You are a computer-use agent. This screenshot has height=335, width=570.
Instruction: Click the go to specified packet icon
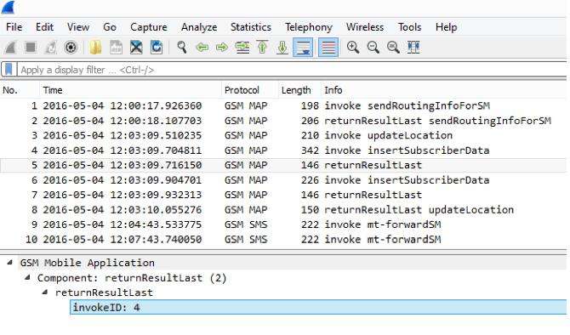[242, 48]
